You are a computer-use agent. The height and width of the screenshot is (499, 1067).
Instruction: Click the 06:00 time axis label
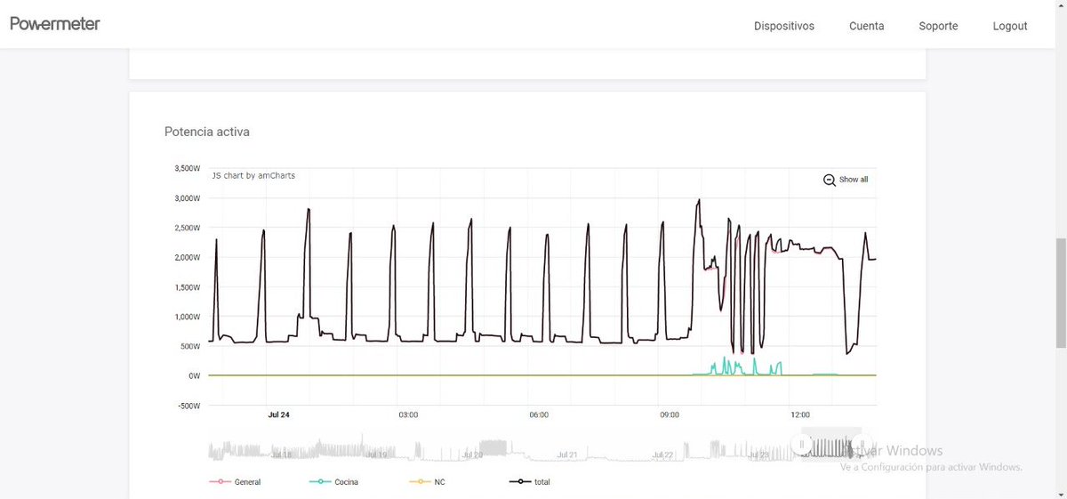[x=539, y=414]
